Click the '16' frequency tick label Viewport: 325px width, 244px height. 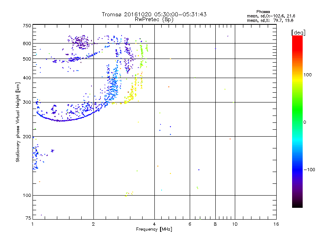coord(276,224)
